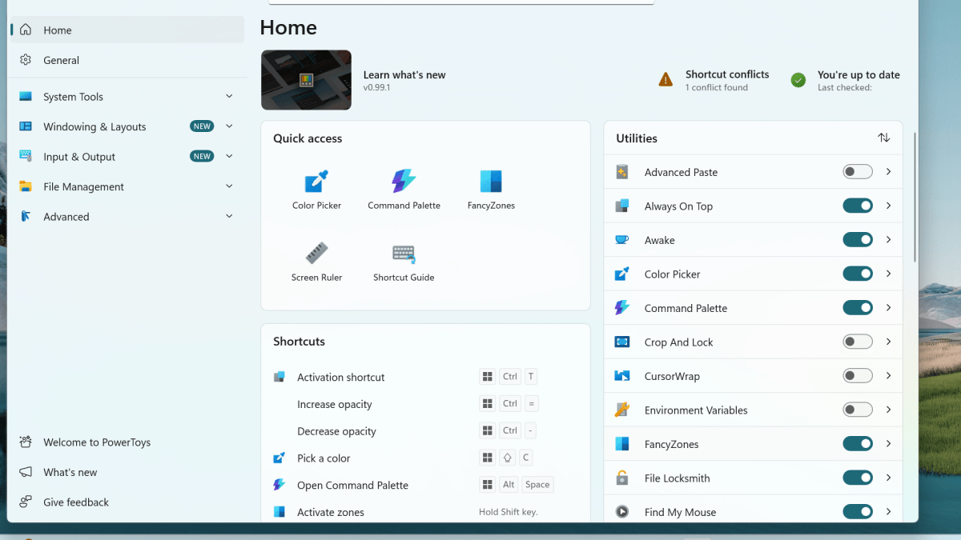
Task: Expand the Advanced section chevron
Action: (229, 216)
